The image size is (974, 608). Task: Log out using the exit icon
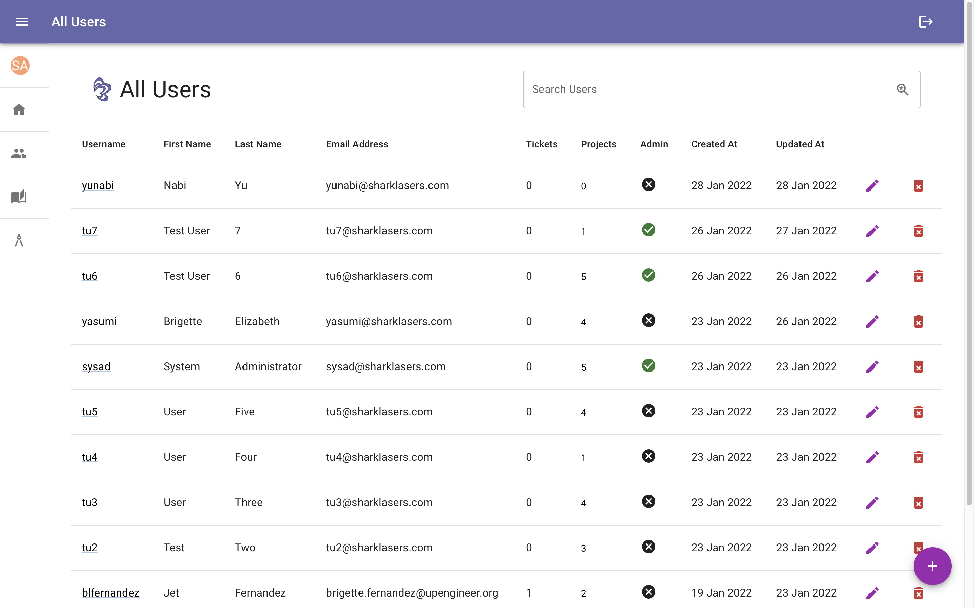click(x=925, y=21)
